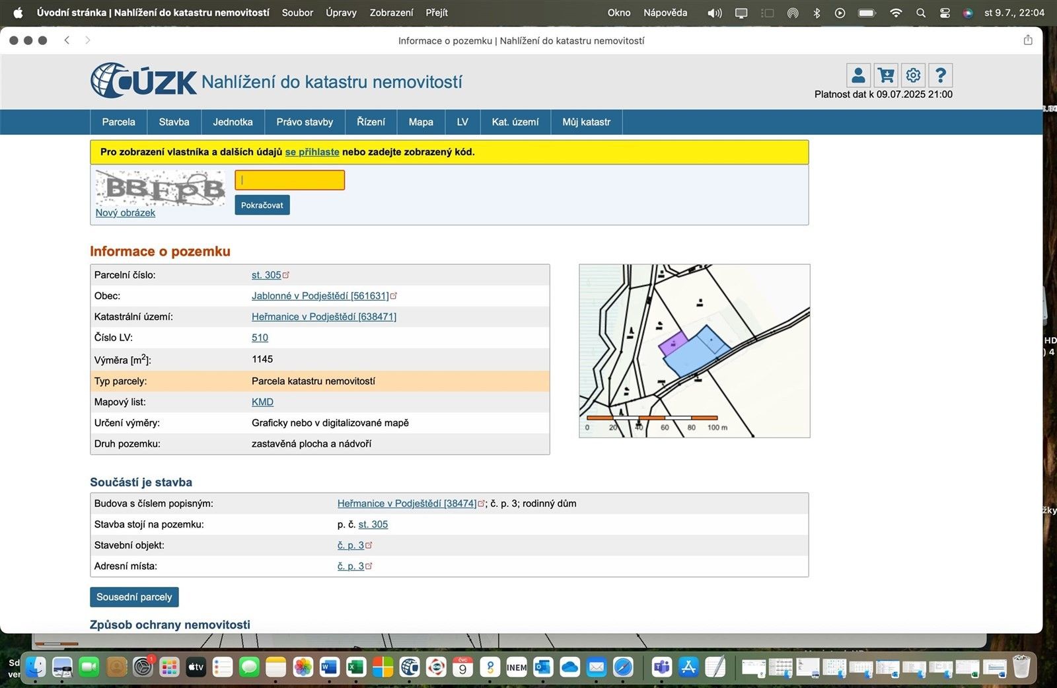The image size is (1057, 688).
Task: Click the browser back arrow
Action: click(x=67, y=40)
